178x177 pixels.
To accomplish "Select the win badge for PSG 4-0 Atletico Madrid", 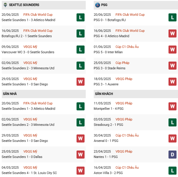I will point(172,33).
